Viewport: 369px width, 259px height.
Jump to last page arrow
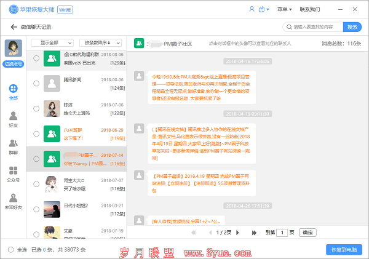(254, 233)
